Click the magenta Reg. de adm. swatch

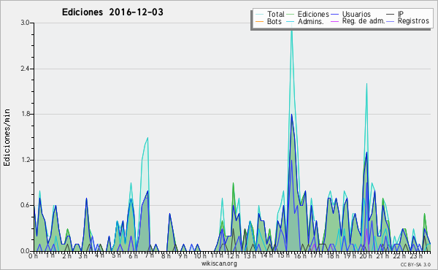coord(334,21)
